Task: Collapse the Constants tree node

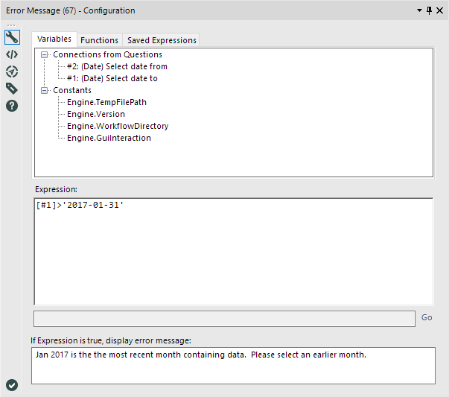Action: (45, 91)
